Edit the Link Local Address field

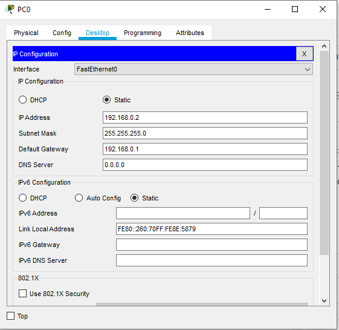point(211,229)
